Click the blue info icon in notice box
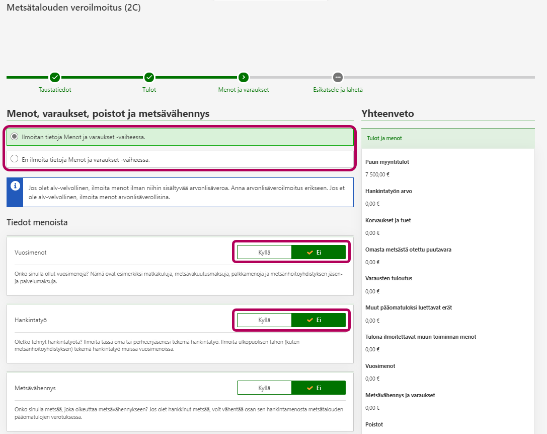This screenshot has height=434, width=547. pos(15,186)
